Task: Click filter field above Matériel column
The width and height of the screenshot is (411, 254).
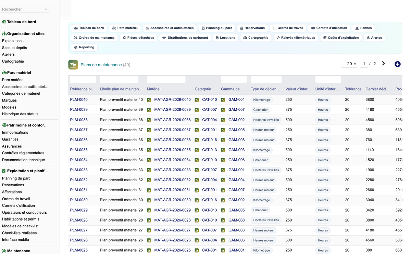Action: [166, 79]
